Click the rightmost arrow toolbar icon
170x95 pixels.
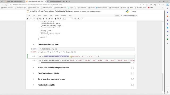click(82, 19)
